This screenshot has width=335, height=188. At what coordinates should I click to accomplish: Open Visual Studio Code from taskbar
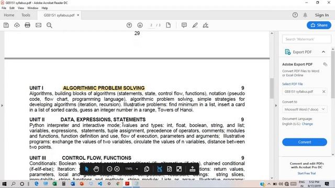pos(100,183)
